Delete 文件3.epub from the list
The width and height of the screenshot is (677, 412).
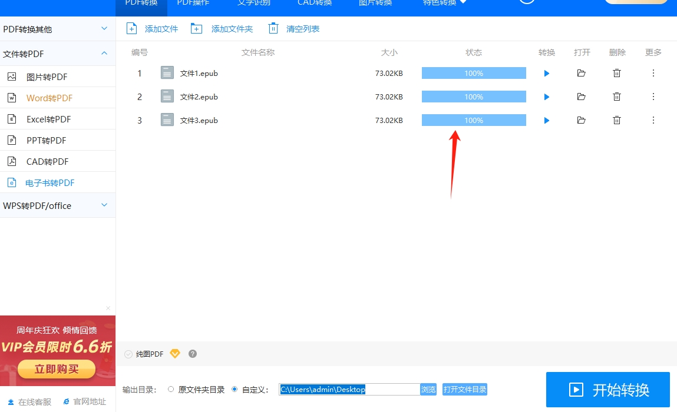(617, 120)
